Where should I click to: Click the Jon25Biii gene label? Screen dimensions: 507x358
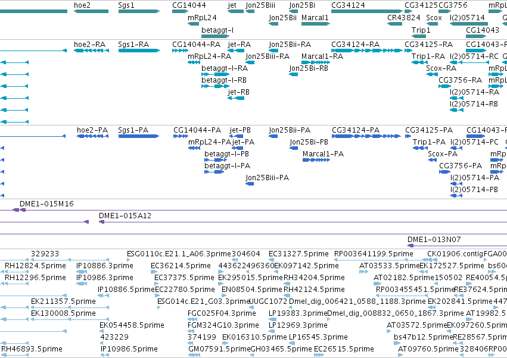click(260, 5)
